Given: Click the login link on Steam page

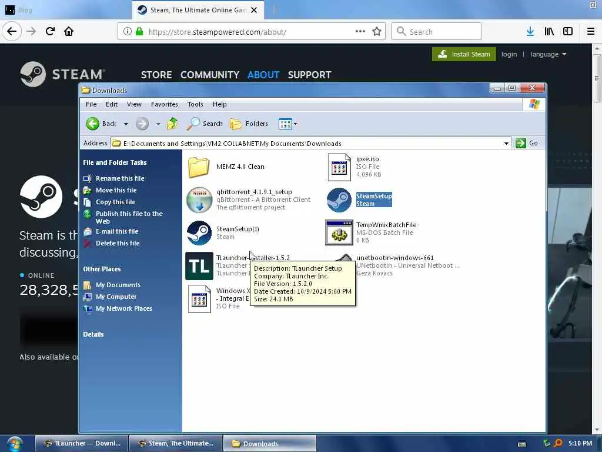Looking at the screenshot, I should point(509,54).
